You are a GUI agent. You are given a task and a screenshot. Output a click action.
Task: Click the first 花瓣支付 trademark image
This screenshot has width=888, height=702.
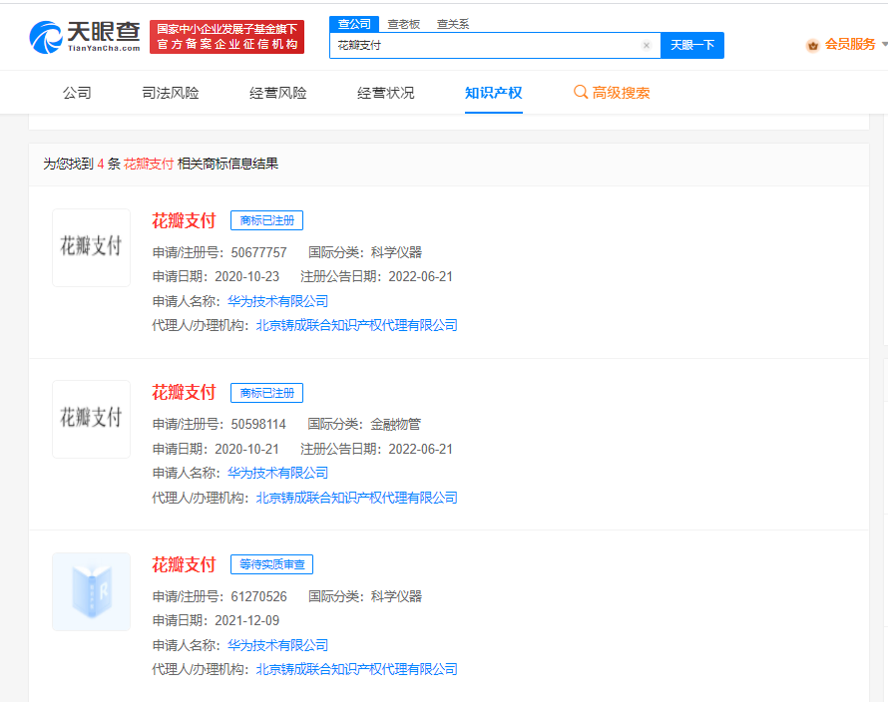coord(91,247)
